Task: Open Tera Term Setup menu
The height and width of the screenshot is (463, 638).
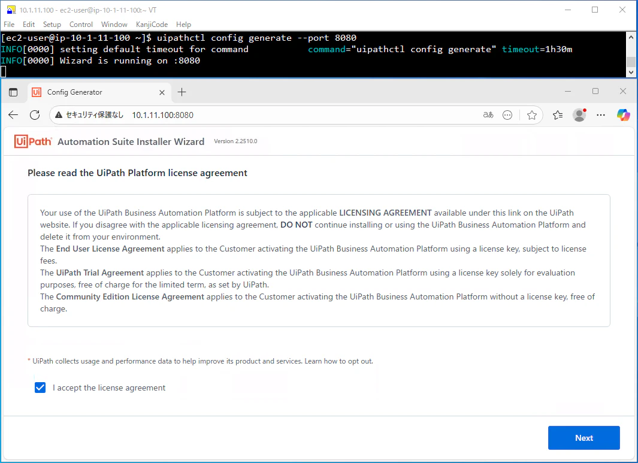Action: click(x=52, y=25)
